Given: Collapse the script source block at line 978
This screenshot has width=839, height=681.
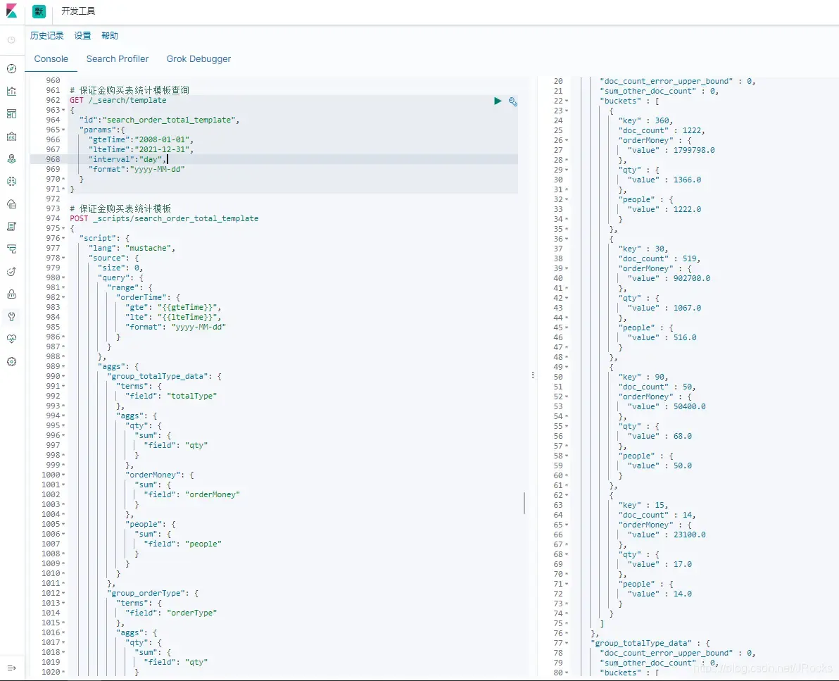Looking at the screenshot, I should 63,257.
